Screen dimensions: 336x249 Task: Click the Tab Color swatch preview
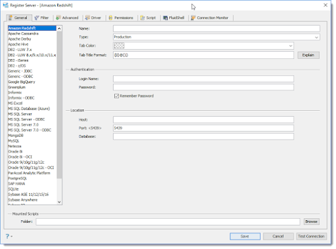click(x=119, y=46)
